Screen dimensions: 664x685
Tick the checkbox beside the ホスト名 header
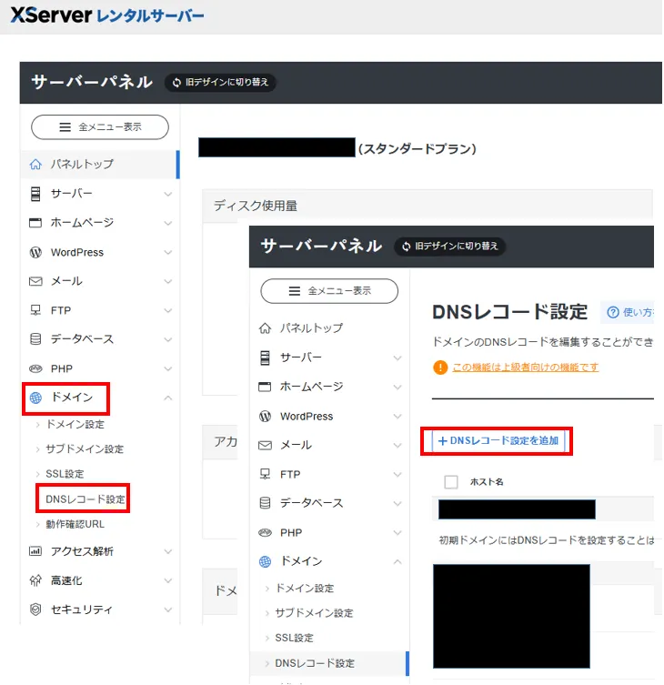tap(451, 482)
